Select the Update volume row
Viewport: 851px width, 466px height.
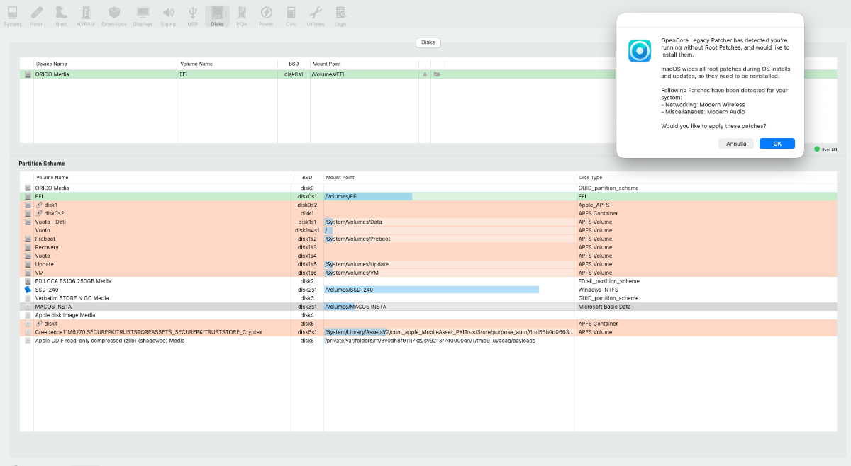coord(428,264)
